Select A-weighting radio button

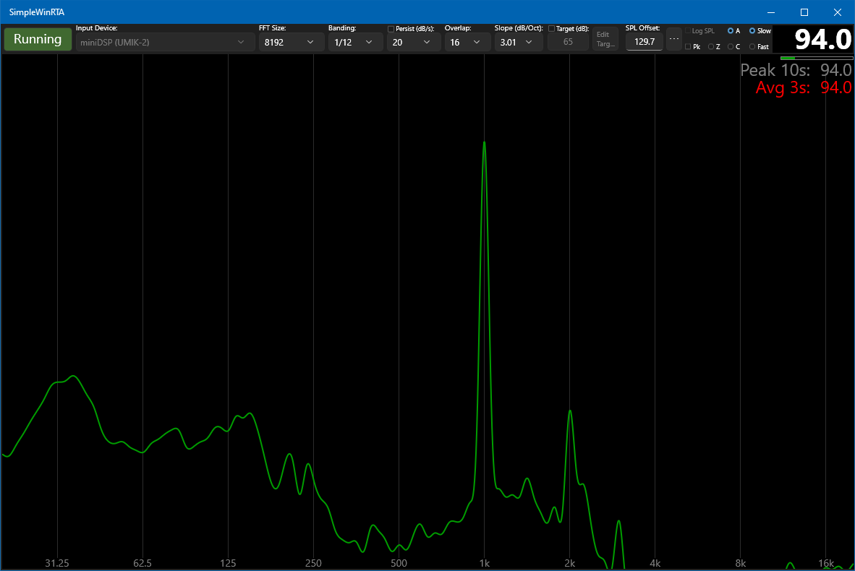[731, 31]
